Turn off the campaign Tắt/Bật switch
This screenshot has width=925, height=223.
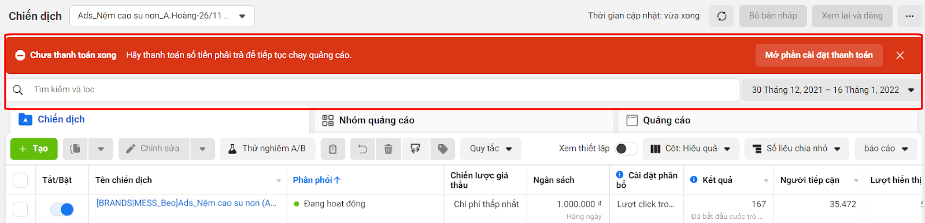pyautogui.click(x=62, y=209)
